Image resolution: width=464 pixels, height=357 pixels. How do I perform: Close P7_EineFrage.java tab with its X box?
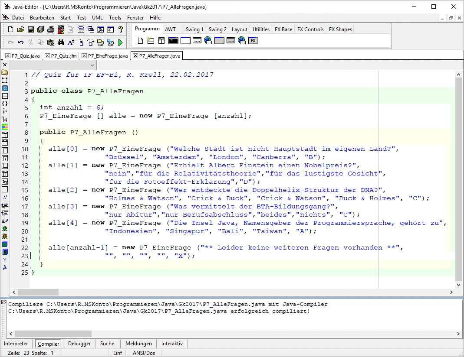pyautogui.click(x=84, y=56)
